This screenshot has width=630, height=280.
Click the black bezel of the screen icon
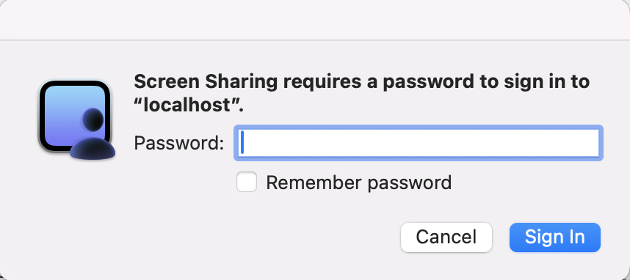[x=42, y=117]
